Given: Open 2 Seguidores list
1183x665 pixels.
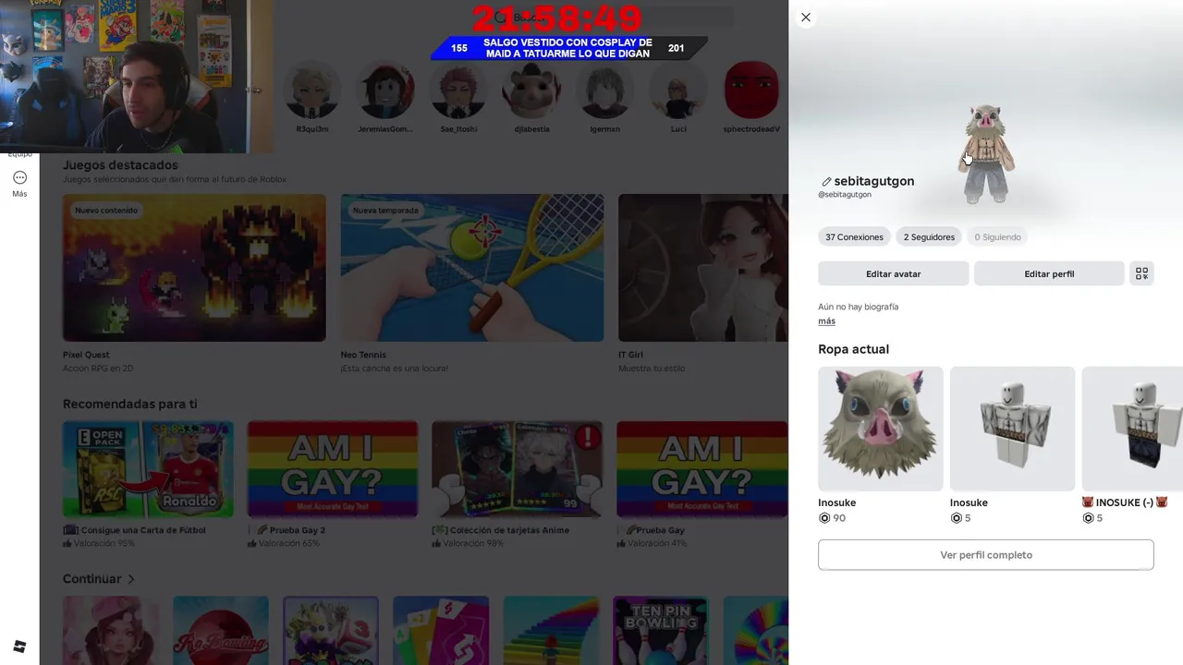Looking at the screenshot, I should click(929, 237).
